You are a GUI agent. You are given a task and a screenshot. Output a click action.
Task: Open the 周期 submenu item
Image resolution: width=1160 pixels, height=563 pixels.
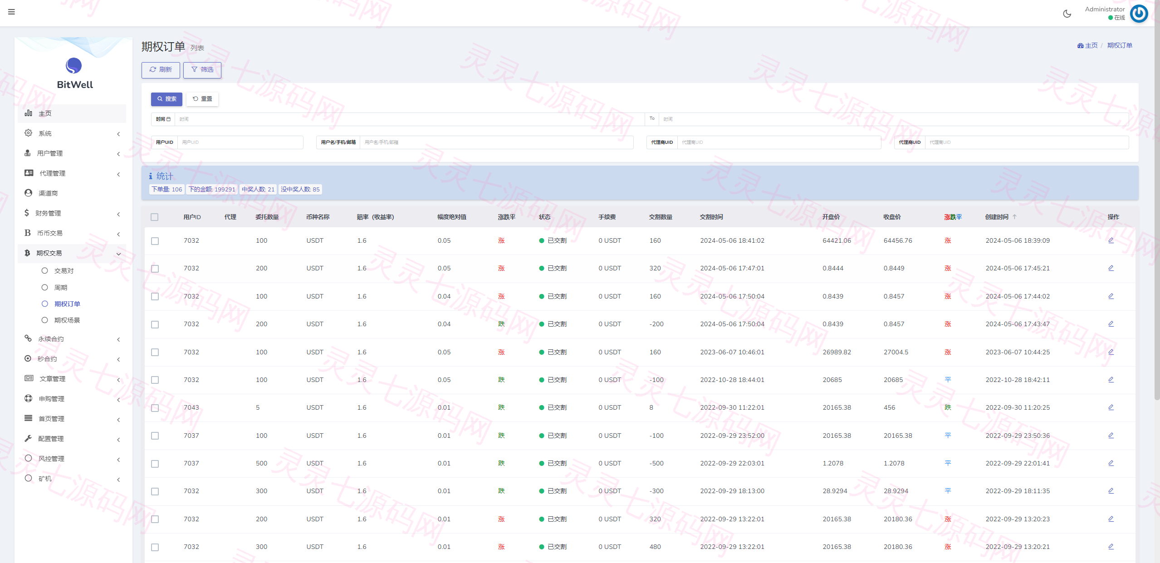click(x=61, y=288)
